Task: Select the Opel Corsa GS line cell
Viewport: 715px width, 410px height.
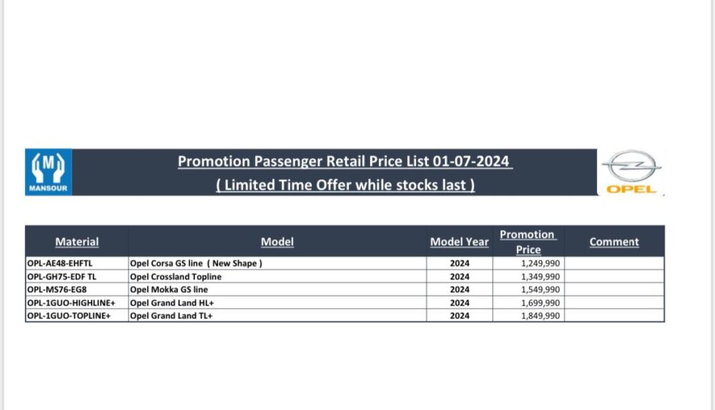Action: click(277, 264)
